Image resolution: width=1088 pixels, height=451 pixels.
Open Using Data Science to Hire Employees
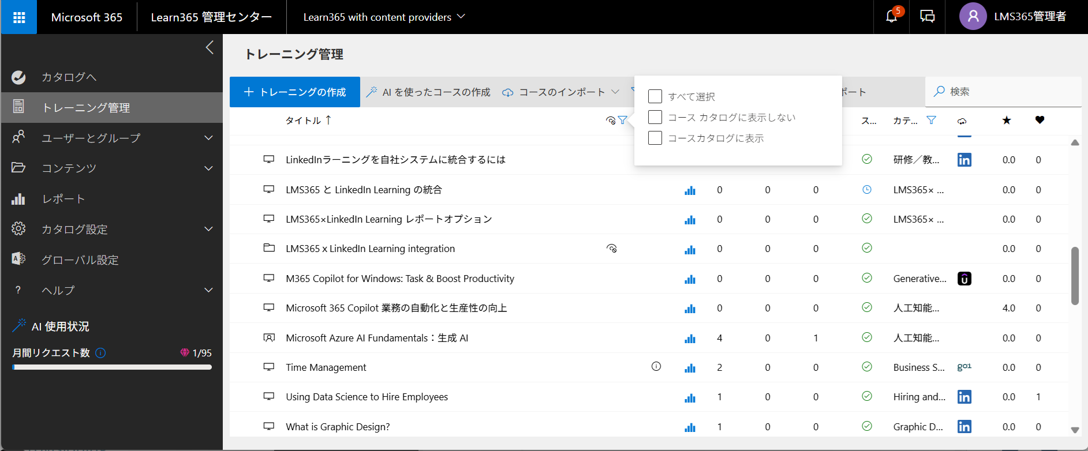[x=367, y=397]
